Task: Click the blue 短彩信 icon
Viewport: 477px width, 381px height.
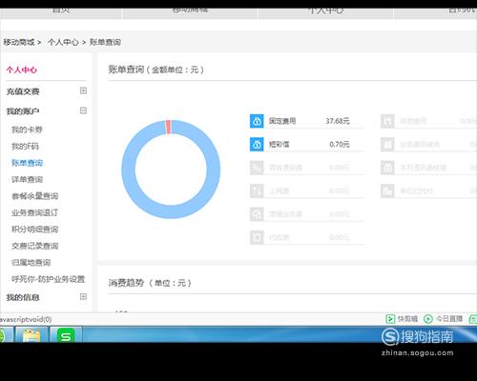Action: pos(257,145)
